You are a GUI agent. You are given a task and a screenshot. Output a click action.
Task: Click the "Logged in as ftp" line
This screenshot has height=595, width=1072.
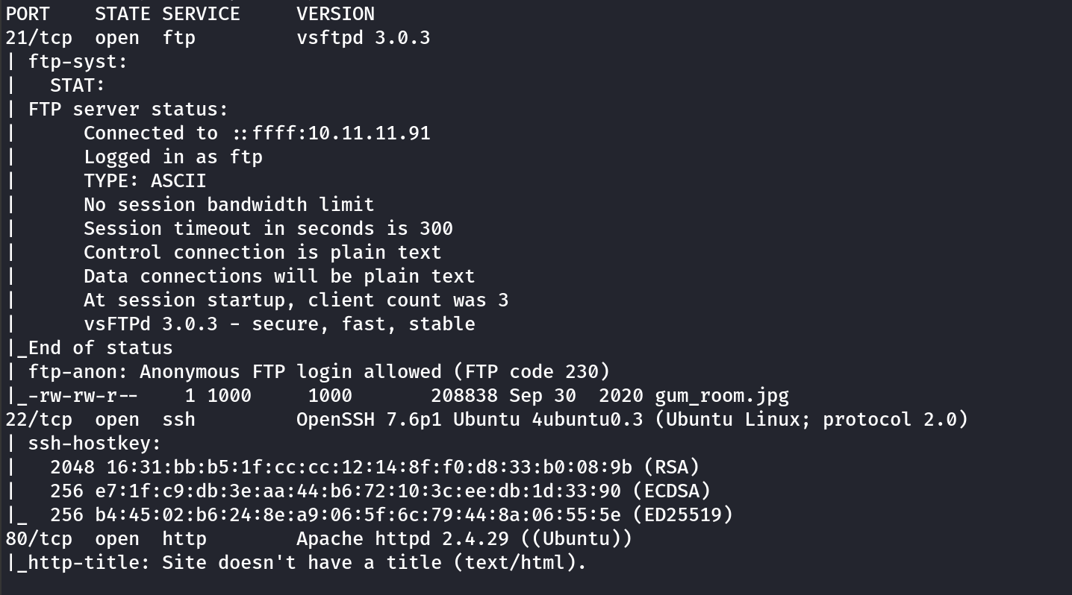[172, 157]
